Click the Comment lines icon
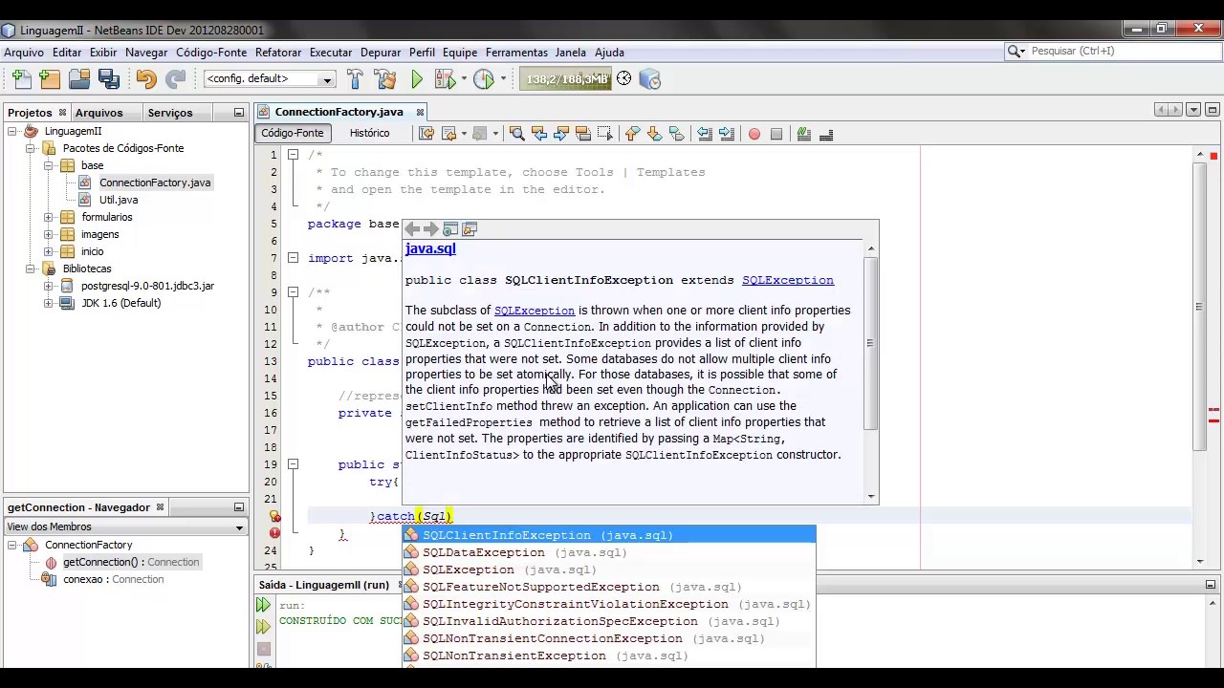Image resolution: width=1224 pixels, height=688 pixels. [804, 134]
